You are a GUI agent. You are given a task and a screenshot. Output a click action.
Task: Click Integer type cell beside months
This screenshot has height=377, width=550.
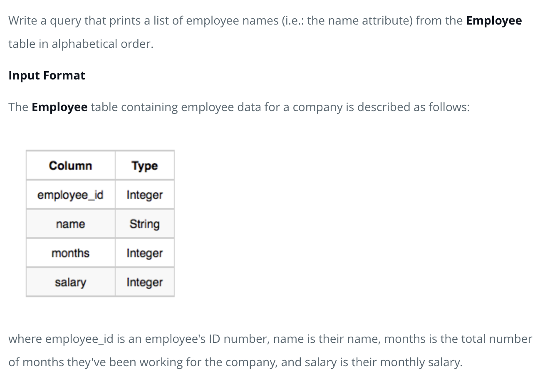point(144,253)
